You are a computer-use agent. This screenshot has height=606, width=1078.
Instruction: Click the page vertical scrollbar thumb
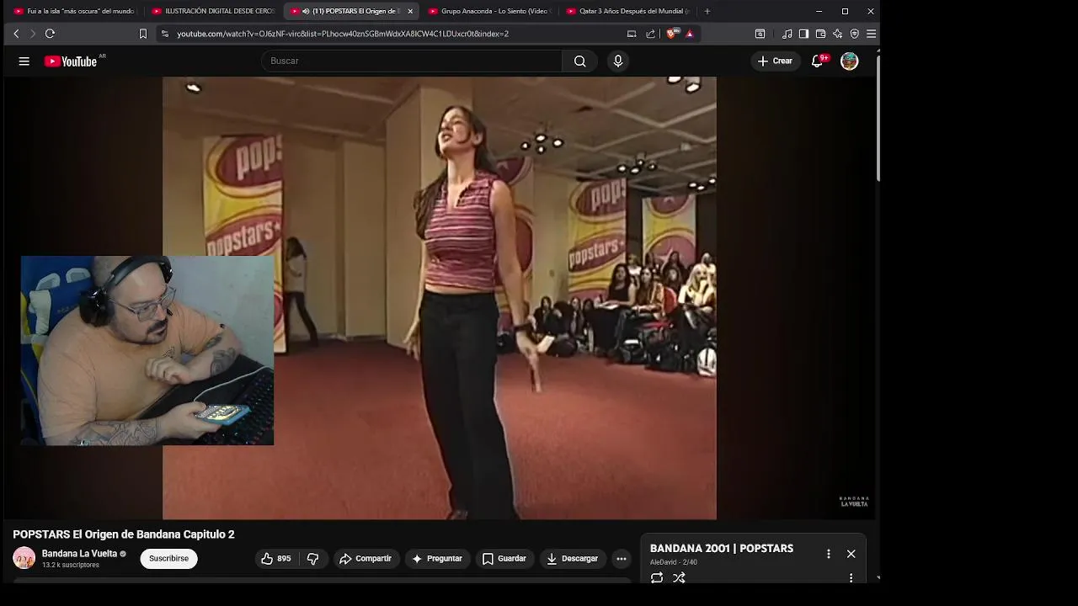pos(878,118)
